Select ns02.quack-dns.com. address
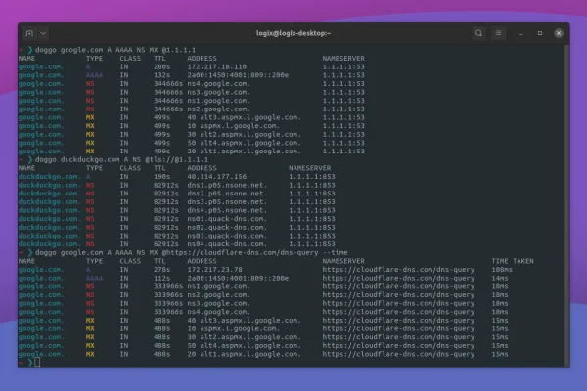The width and height of the screenshot is (587, 391). click(227, 228)
